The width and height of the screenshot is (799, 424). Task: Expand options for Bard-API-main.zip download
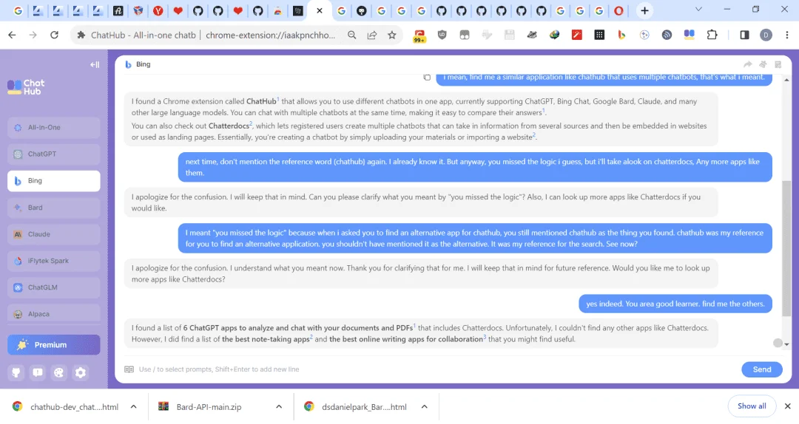[x=279, y=407]
